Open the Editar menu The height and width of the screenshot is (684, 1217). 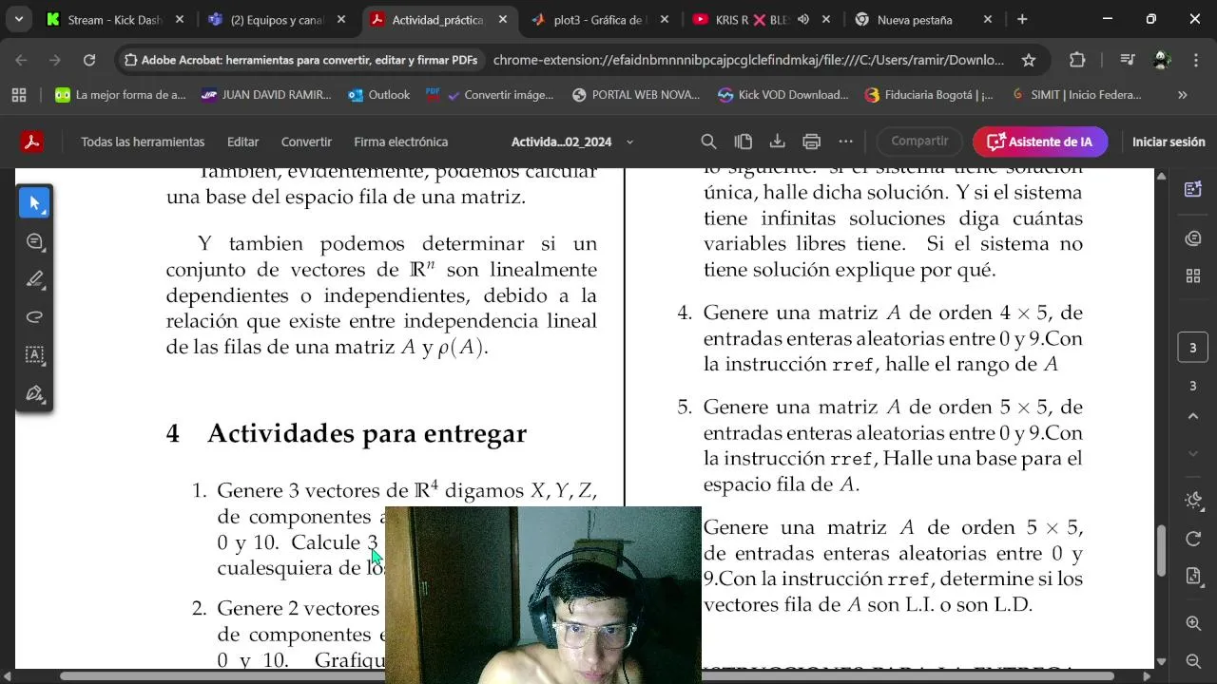242,142
